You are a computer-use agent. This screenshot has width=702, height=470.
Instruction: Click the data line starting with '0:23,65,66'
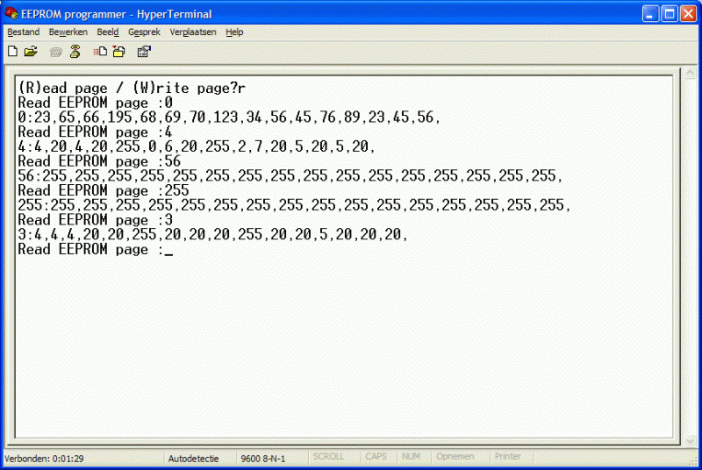(229, 117)
